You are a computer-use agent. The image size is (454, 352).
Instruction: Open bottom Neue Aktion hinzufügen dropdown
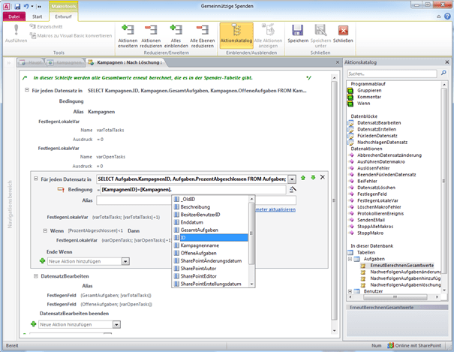tap(116, 325)
